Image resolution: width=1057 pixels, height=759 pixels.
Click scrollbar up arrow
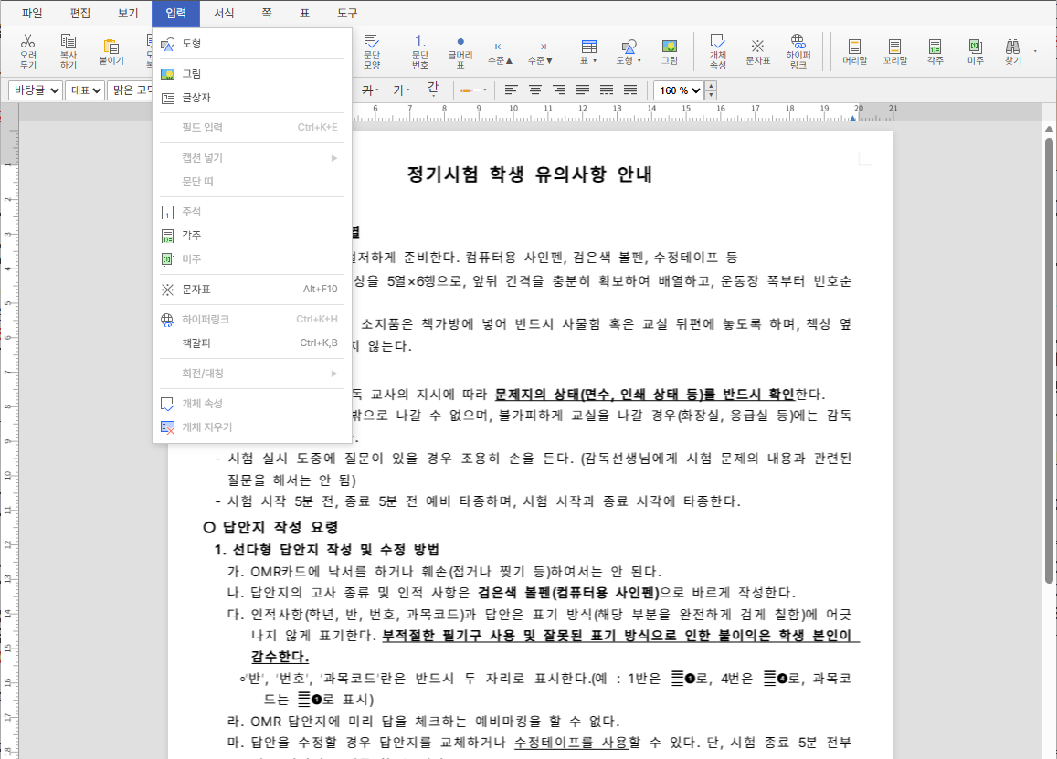(x=1049, y=129)
